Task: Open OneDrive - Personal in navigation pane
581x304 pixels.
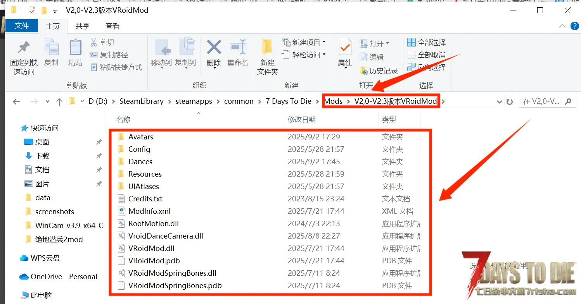Action: tap(64, 277)
